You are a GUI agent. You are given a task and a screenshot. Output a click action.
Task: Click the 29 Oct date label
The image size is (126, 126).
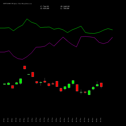(x=12, y=120)
